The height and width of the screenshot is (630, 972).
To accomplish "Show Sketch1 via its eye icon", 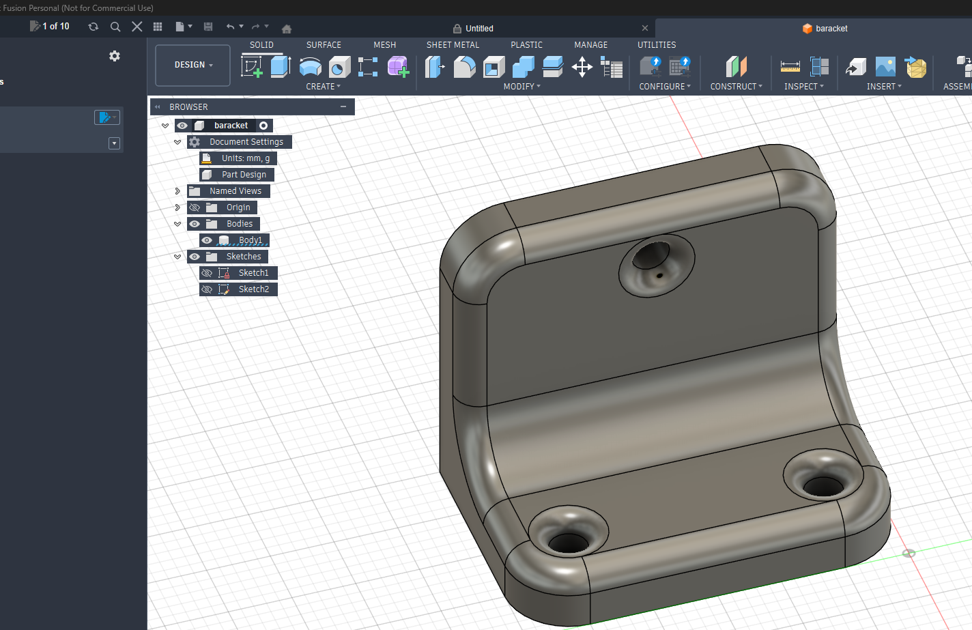I will pyautogui.click(x=207, y=273).
